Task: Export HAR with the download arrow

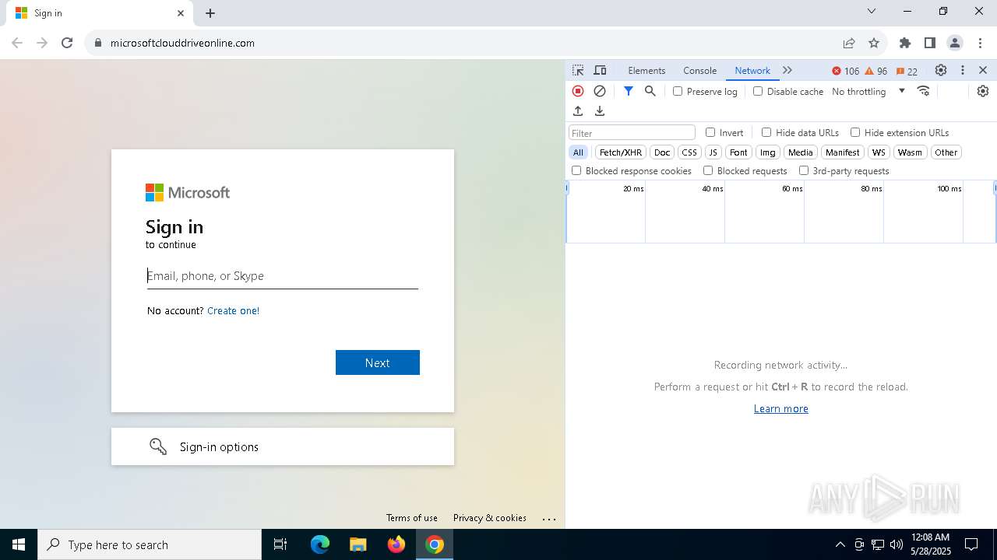Action: (x=600, y=111)
